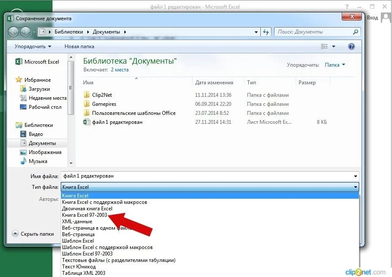Click the Изображения library icon
The width and height of the screenshot is (392, 277).
coord(23,152)
